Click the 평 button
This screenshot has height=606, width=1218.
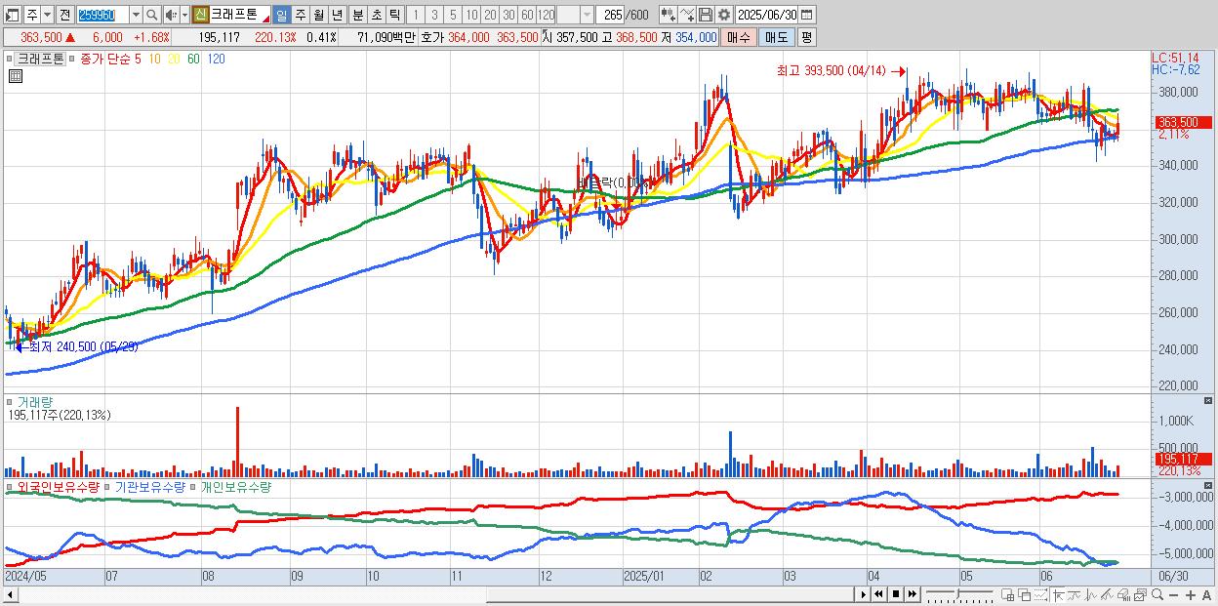[806, 37]
